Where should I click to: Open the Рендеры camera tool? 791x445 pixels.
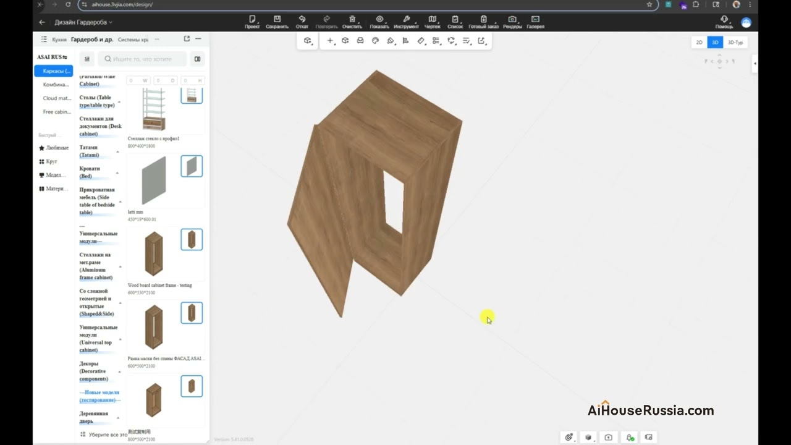point(512,22)
